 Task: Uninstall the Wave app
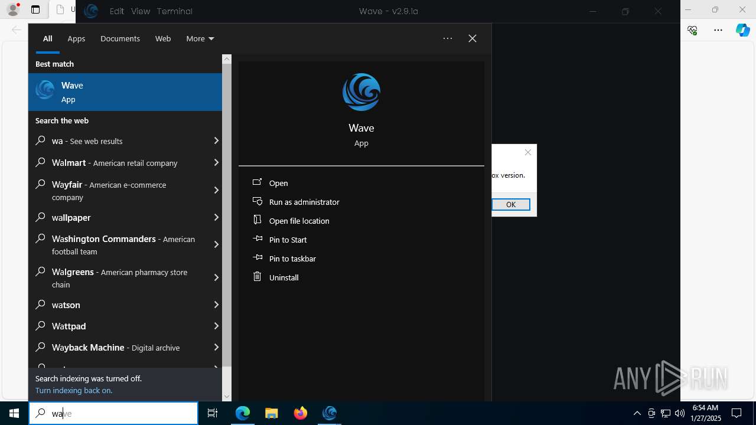point(283,277)
